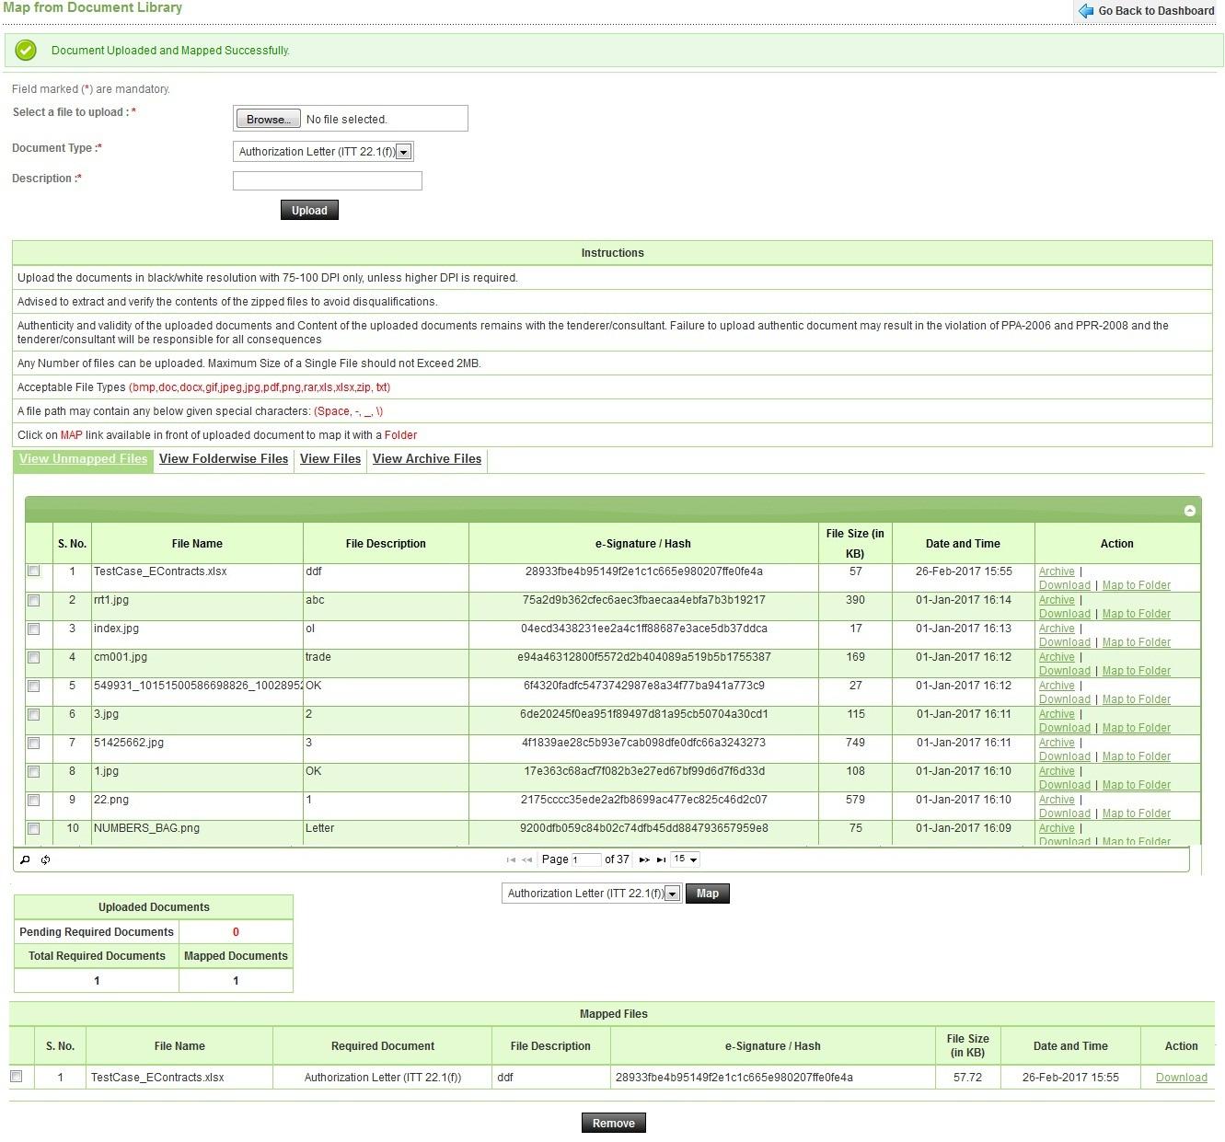The width and height of the screenshot is (1225, 1142).
Task: Go to the previous page of the grid
Action: 526,859
